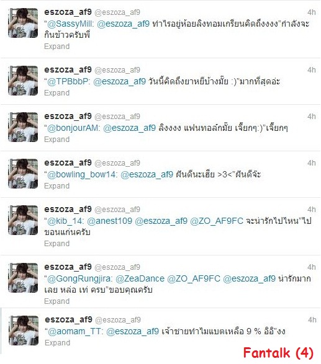Viewport: 321px width, 364px height.
Task: Open avatar of the @TPBbbP reply tweet
Action: click(x=23, y=81)
